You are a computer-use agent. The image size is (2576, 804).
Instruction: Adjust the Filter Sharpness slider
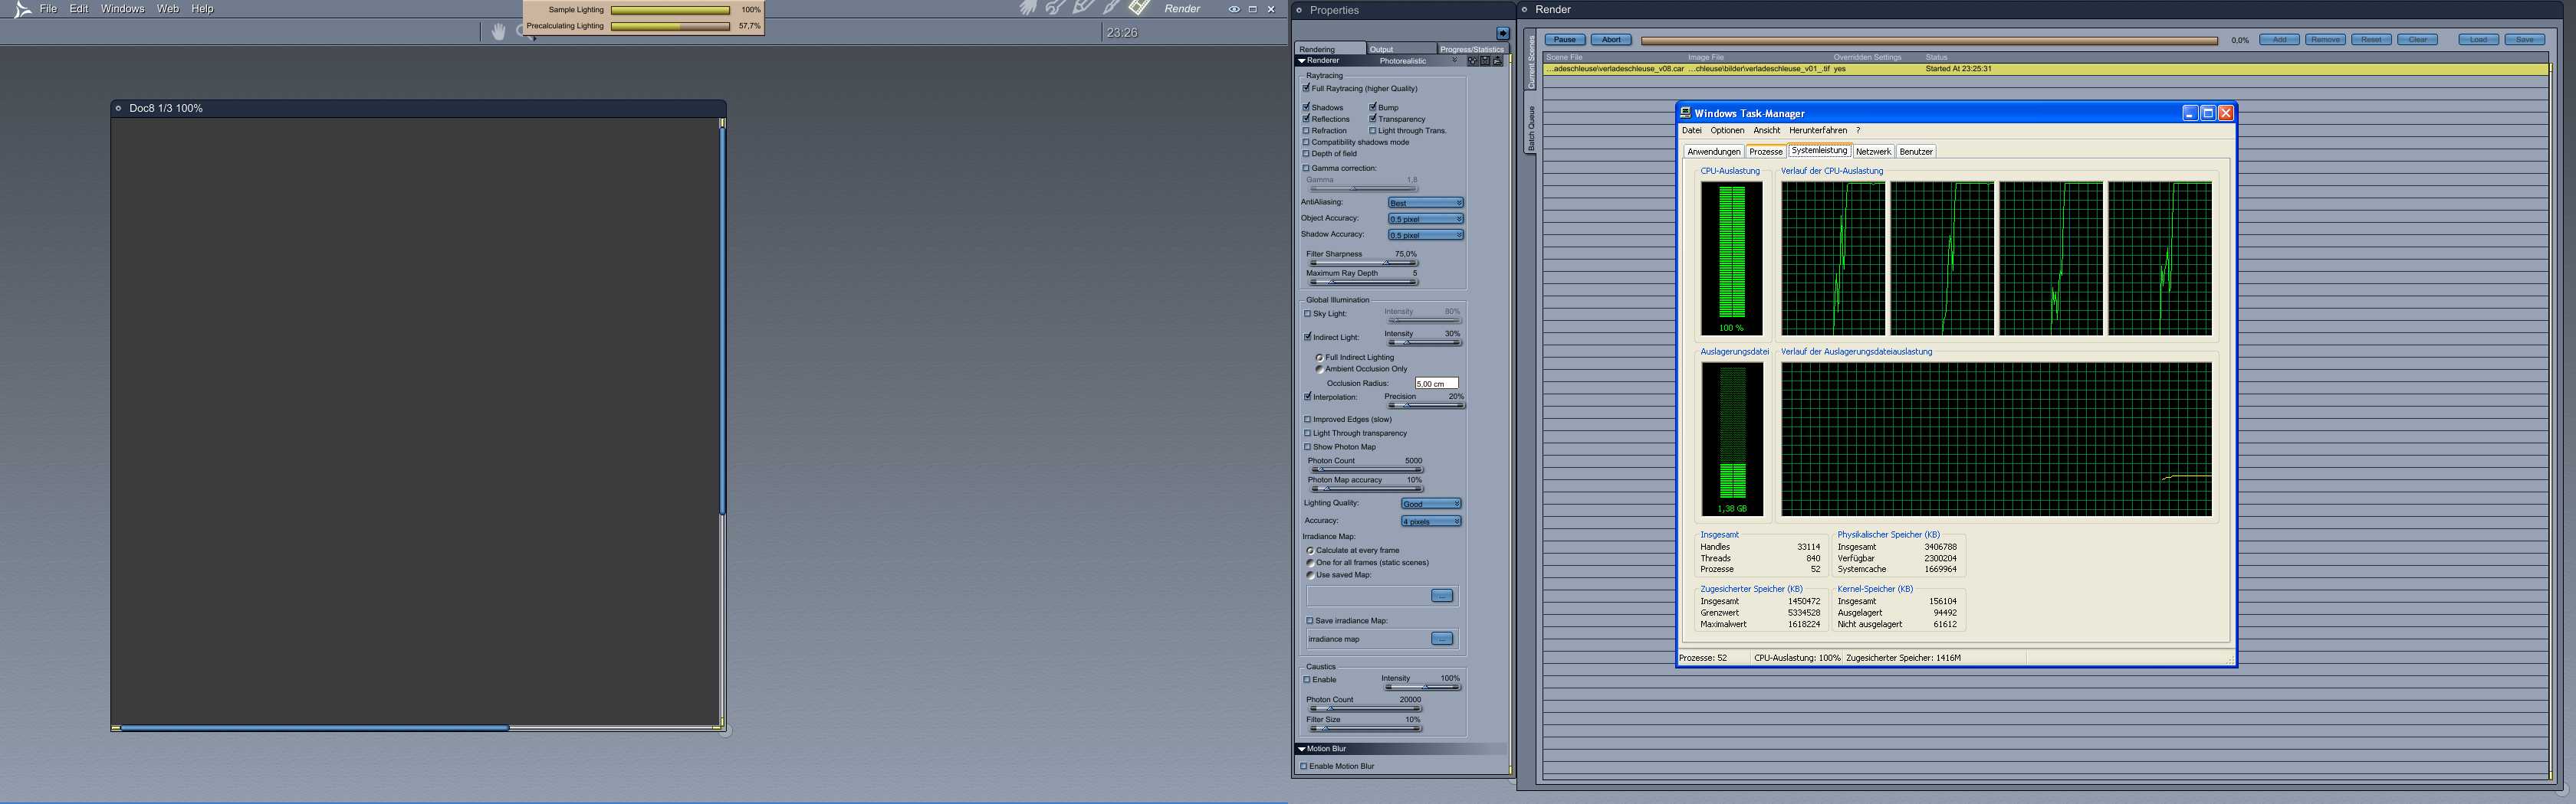tap(1363, 263)
